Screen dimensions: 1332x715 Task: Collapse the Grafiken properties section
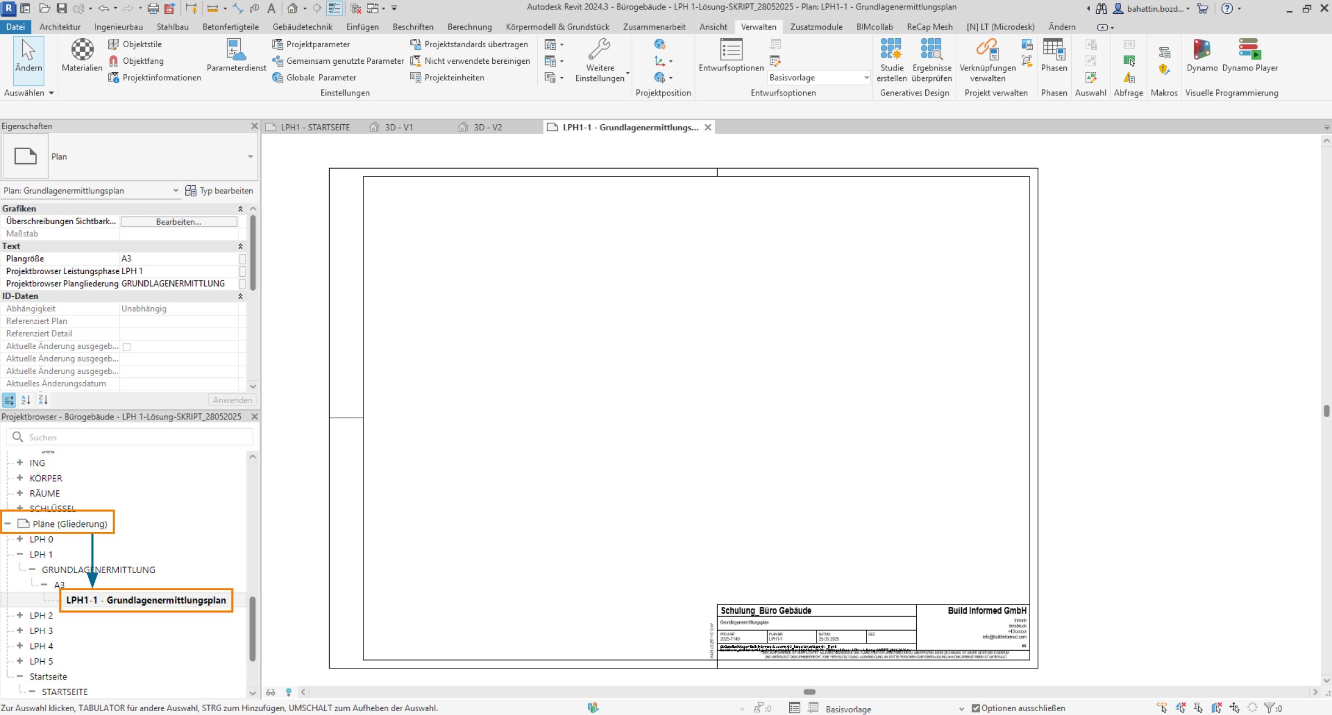coord(240,209)
